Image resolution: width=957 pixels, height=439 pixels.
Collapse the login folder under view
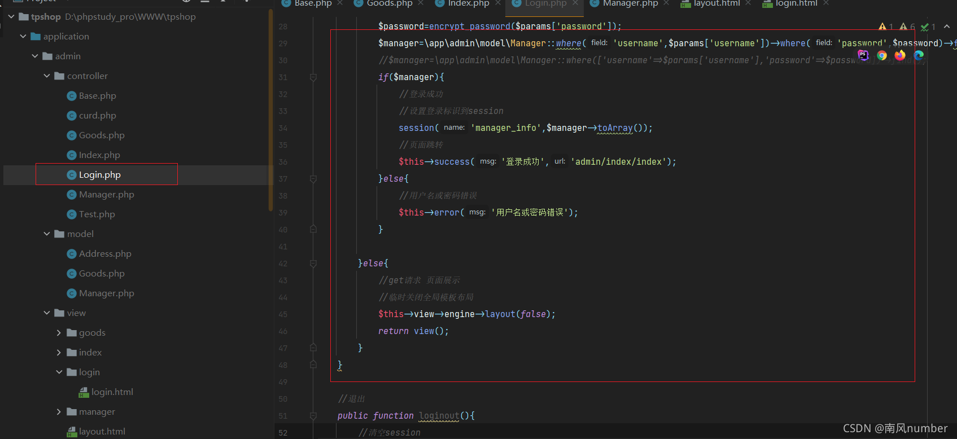coord(59,372)
